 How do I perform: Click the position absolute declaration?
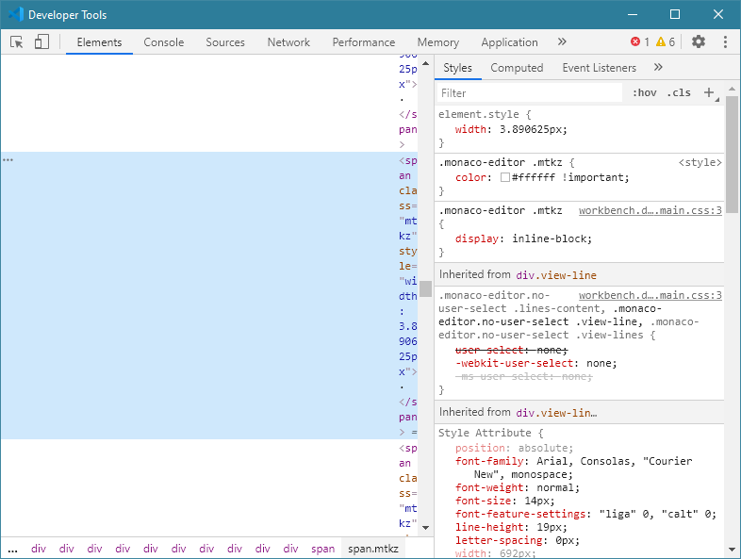click(x=514, y=448)
